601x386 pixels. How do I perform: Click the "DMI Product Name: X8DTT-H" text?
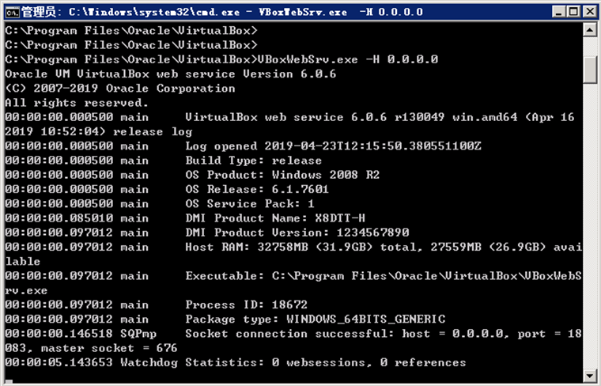(275, 218)
